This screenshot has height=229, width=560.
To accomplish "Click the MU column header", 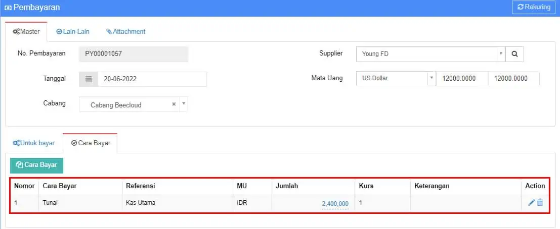I will 252,186.
